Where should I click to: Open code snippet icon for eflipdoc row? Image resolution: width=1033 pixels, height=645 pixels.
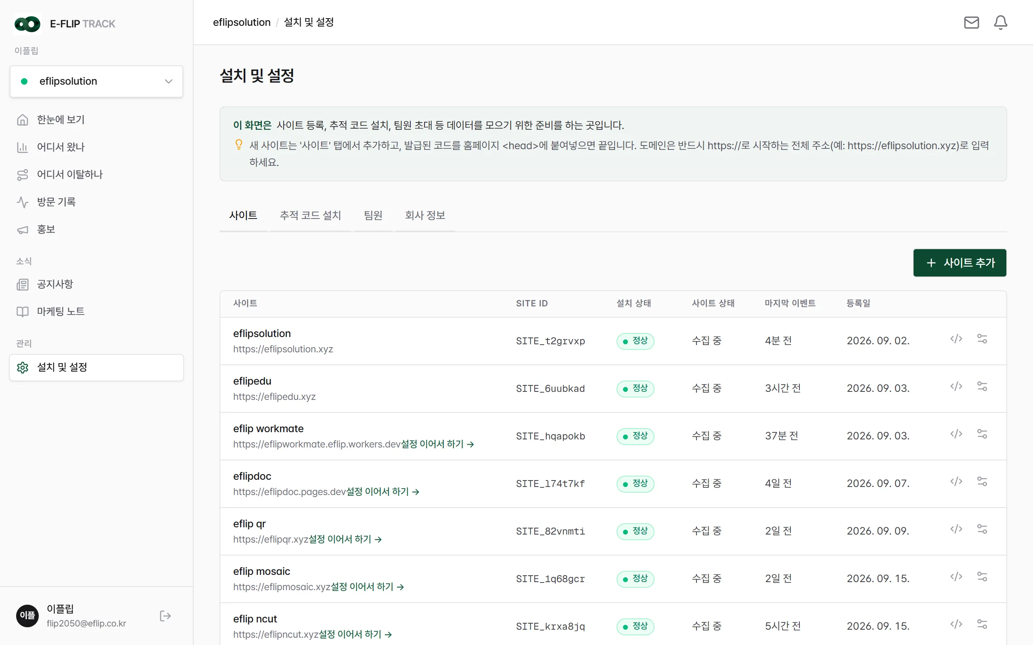coord(956,481)
